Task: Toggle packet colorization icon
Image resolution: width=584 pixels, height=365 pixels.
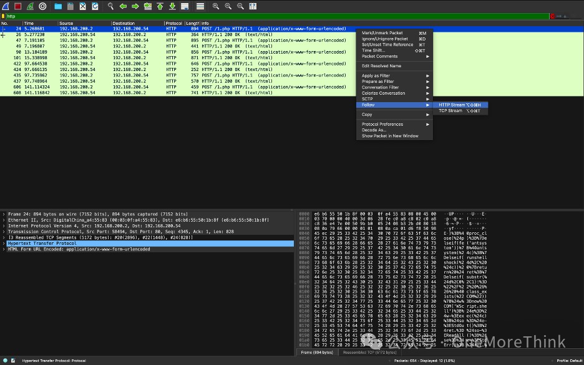Action: [200, 6]
